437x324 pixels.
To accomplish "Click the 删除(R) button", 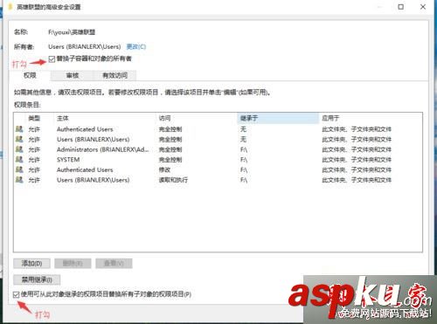I will tap(73, 264).
